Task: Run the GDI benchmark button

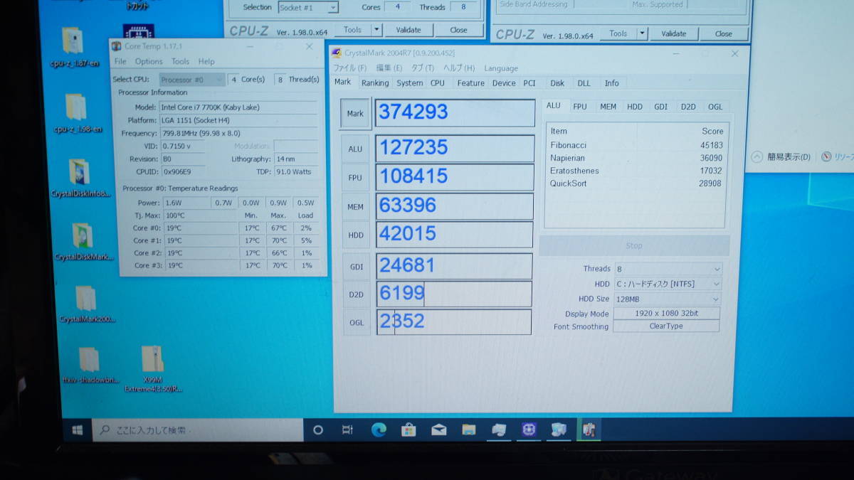Action: click(357, 266)
